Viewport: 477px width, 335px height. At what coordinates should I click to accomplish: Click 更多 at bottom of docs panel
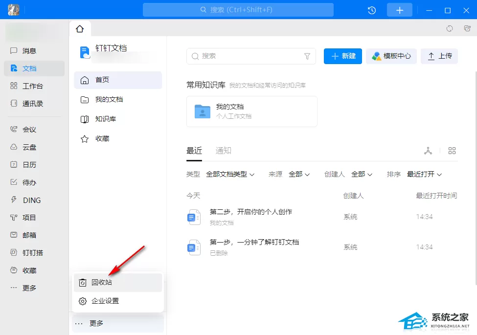pyautogui.click(x=118, y=323)
